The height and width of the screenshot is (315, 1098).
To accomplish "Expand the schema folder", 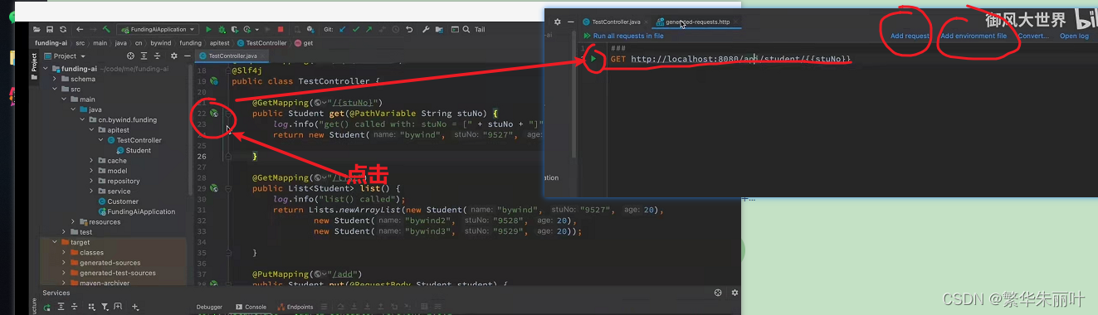I will tap(56, 79).
